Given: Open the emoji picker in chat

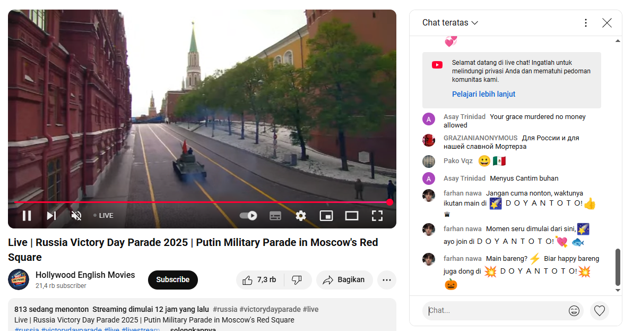Looking at the screenshot, I should pyautogui.click(x=574, y=311).
